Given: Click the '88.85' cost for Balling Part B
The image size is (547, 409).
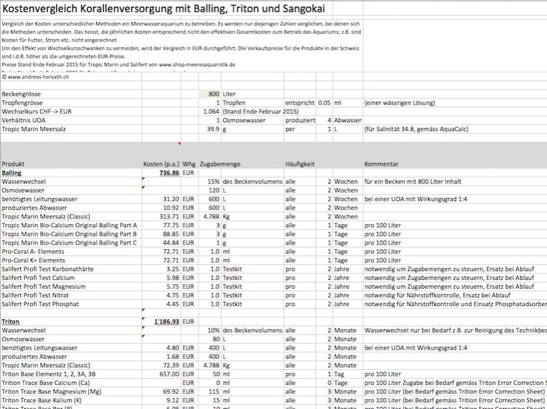Looking at the screenshot, I should pyautogui.click(x=171, y=234).
